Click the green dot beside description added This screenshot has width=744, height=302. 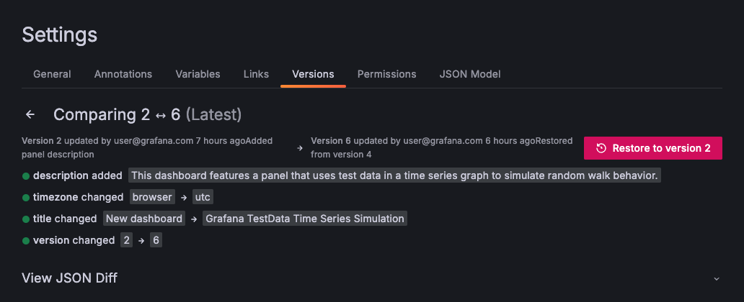tap(26, 175)
